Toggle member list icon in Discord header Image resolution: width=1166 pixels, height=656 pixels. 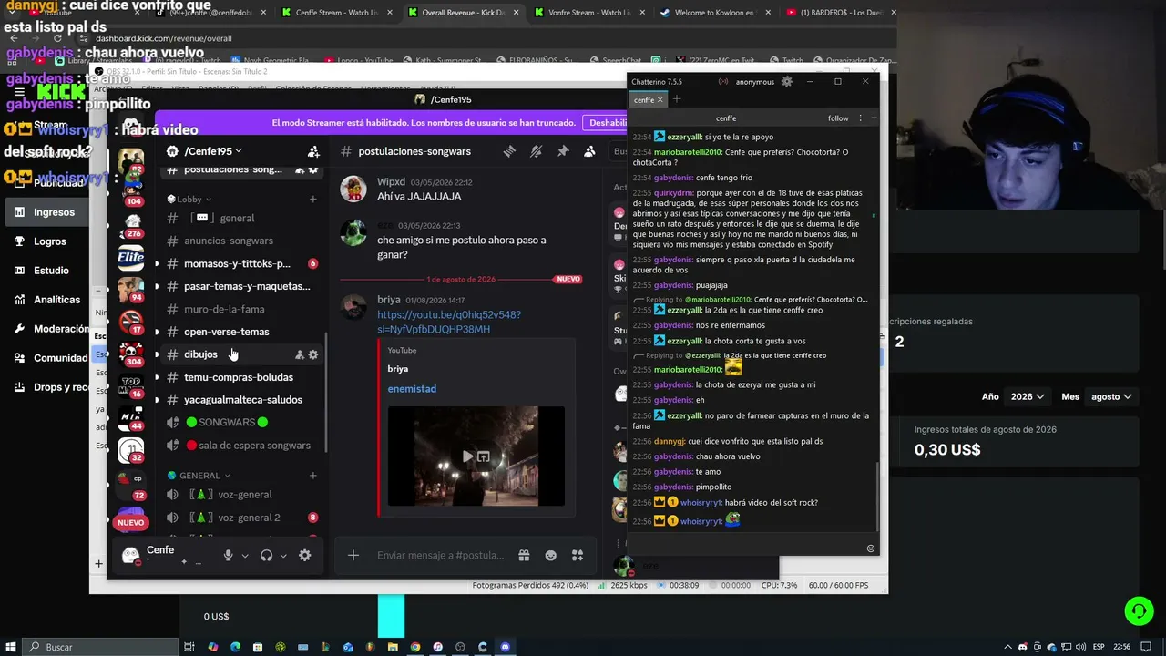(x=589, y=151)
